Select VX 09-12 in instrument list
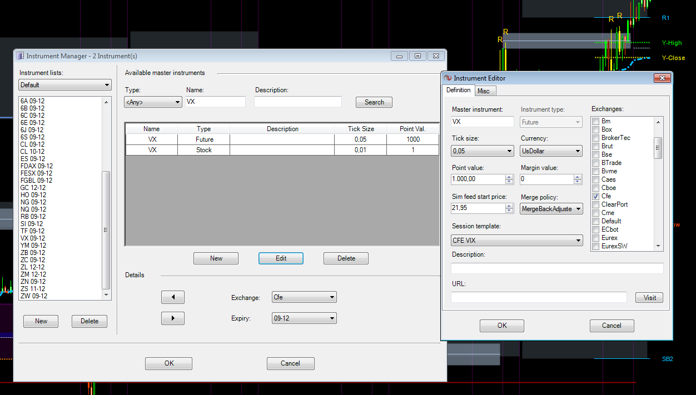 pos(33,238)
